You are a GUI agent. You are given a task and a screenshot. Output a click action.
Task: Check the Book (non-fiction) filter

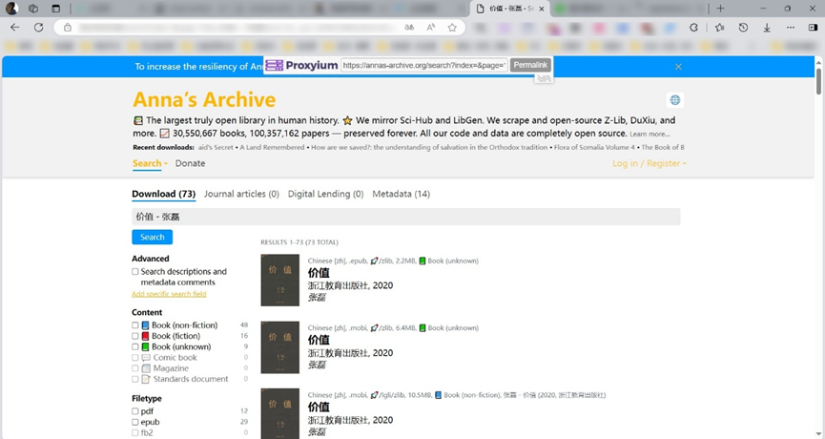tap(135, 325)
